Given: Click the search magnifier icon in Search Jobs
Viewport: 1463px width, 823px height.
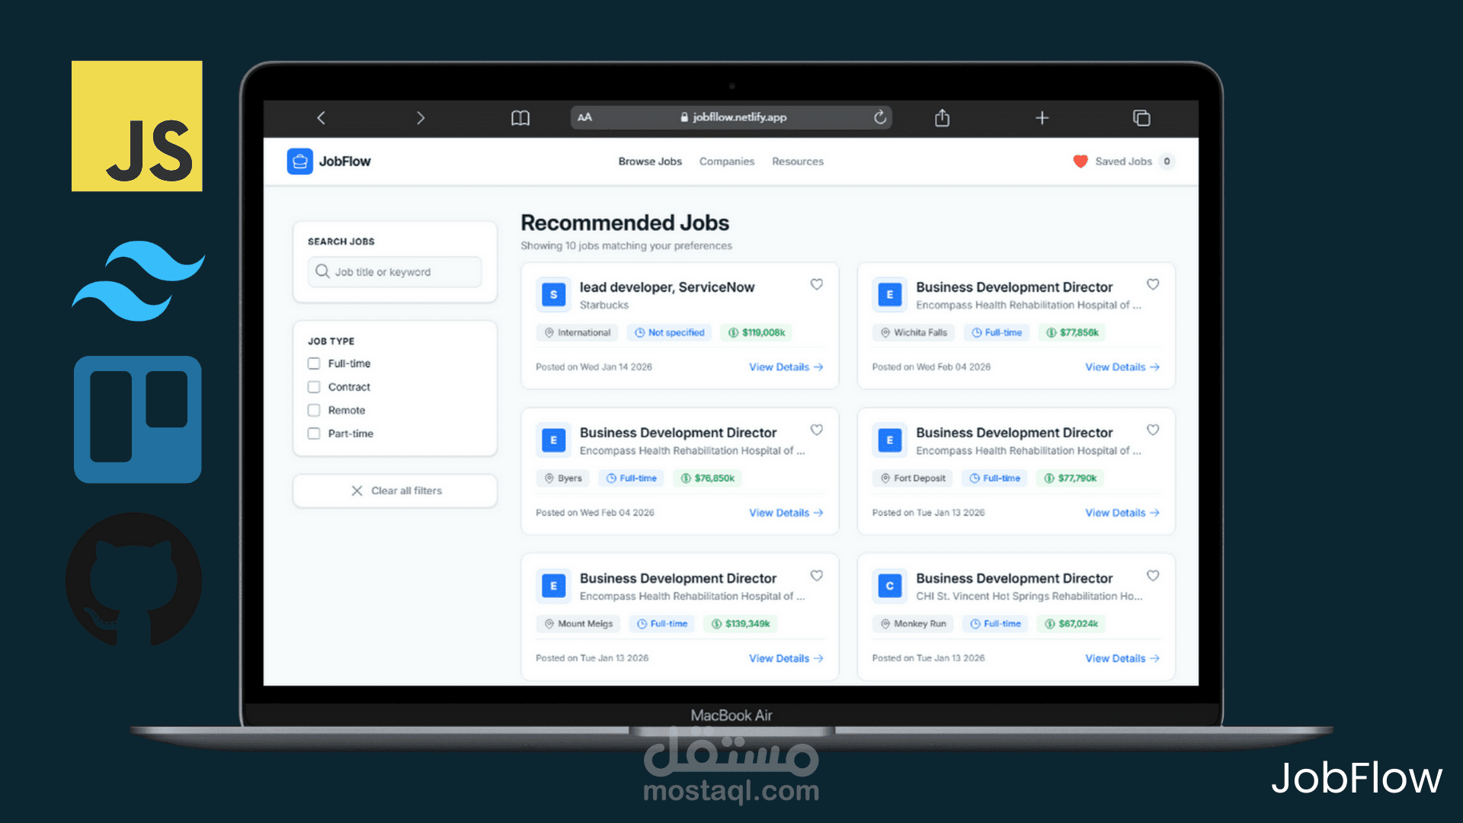Looking at the screenshot, I should 322,271.
